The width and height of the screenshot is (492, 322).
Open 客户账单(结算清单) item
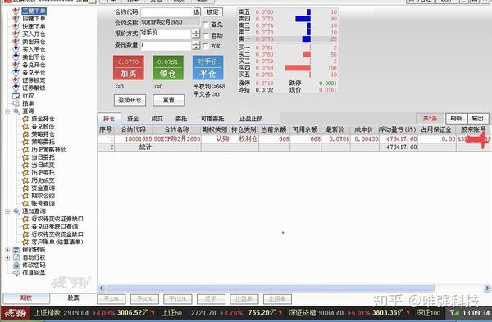[x=57, y=242]
